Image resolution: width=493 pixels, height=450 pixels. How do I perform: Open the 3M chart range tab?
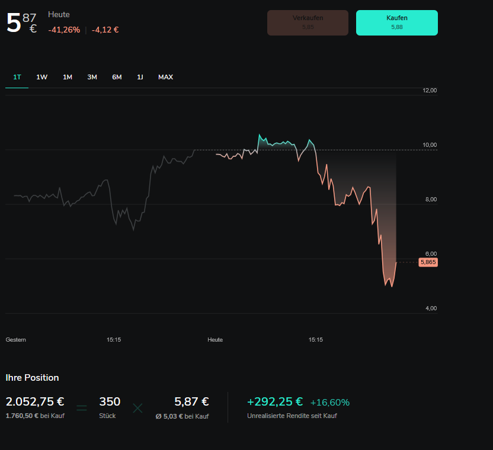92,77
